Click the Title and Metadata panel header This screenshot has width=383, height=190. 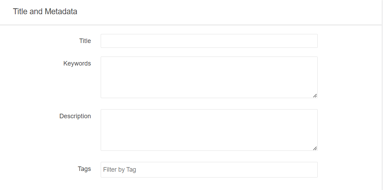pos(191,12)
